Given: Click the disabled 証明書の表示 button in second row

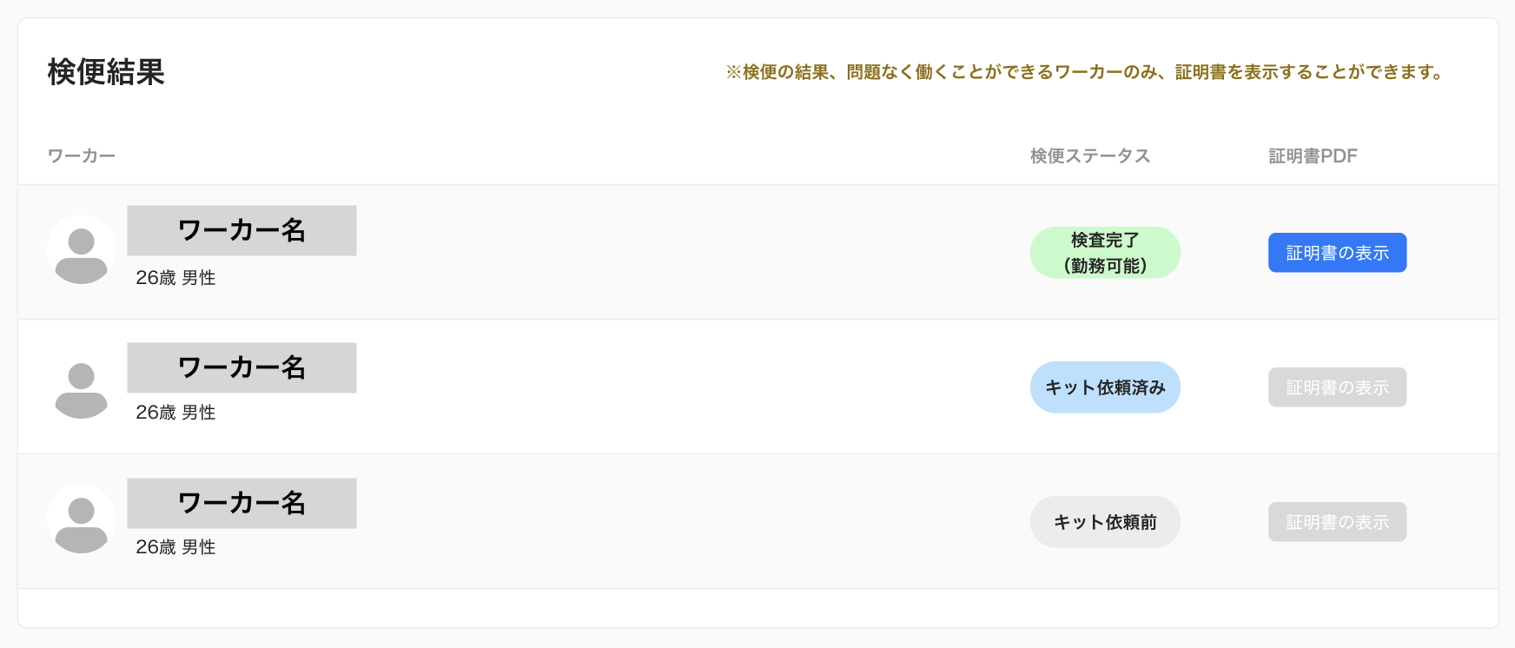Looking at the screenshot, I should tap(1337, 387).
